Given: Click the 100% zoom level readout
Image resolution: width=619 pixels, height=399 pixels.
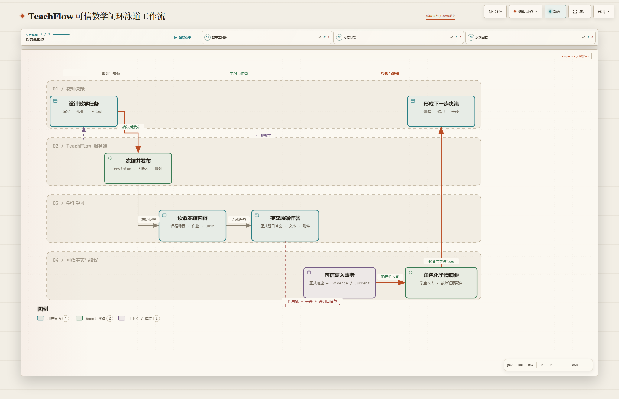Looking at the screenshot, I should (575, 365).
